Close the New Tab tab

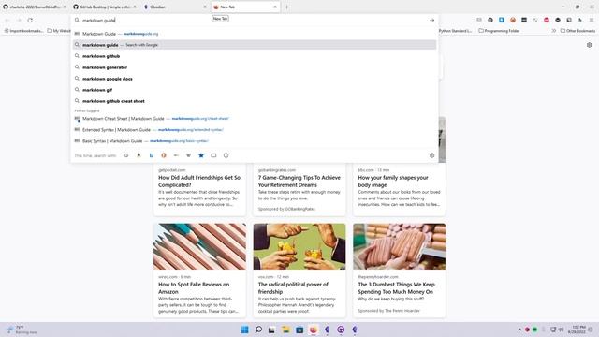[x=275, y=7]
